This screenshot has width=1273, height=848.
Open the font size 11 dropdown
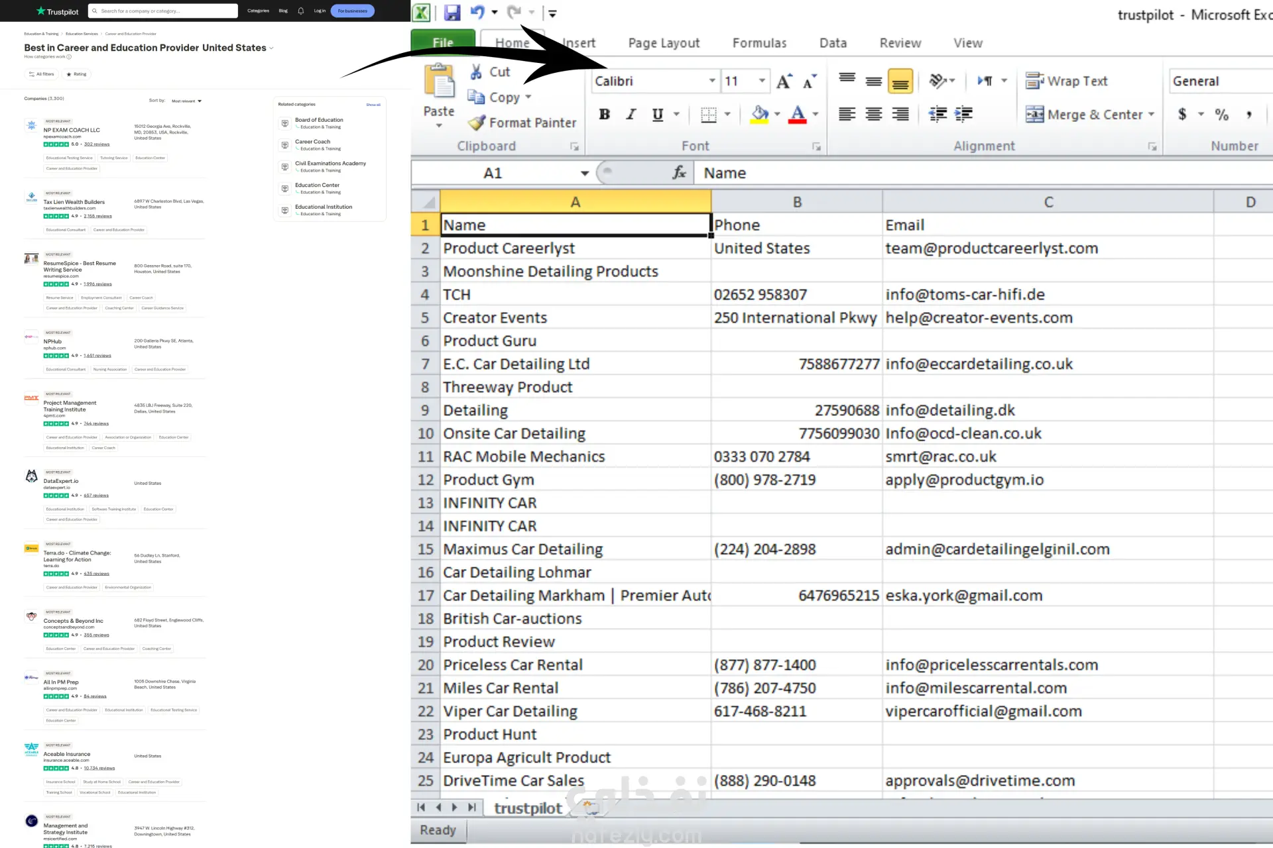click(x=762, y=81)
